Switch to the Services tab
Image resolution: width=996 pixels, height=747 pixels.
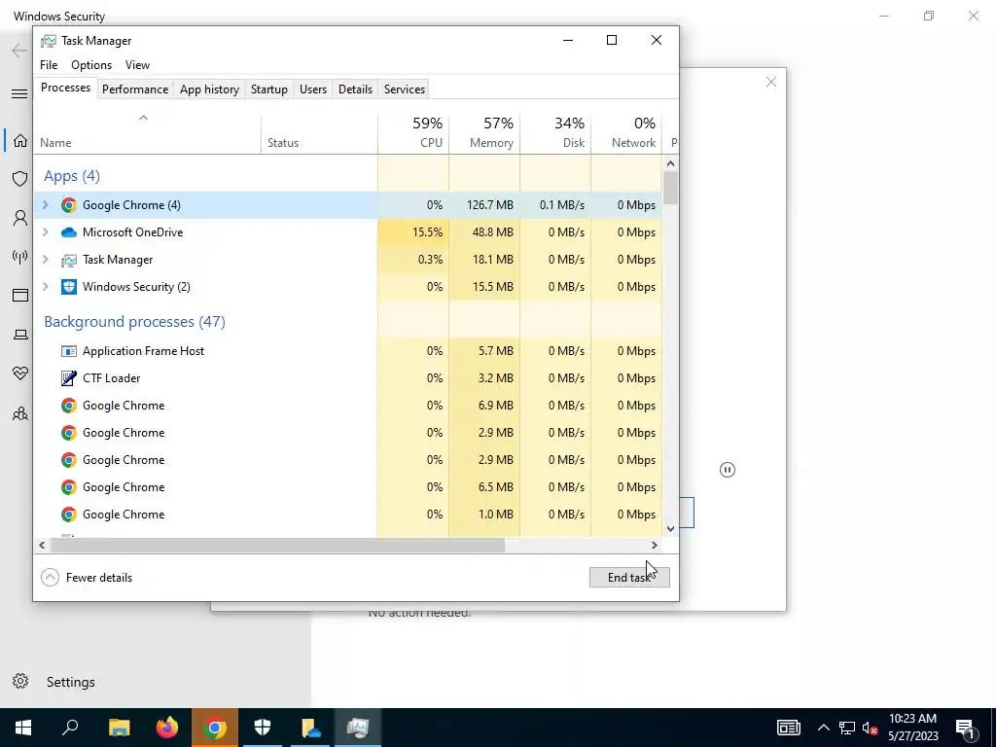pos(405,89)
